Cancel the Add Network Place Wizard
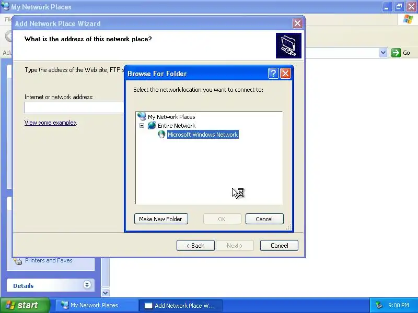This screenshot has height=313, width=418. pyautogui.click(x=279, y=245)
